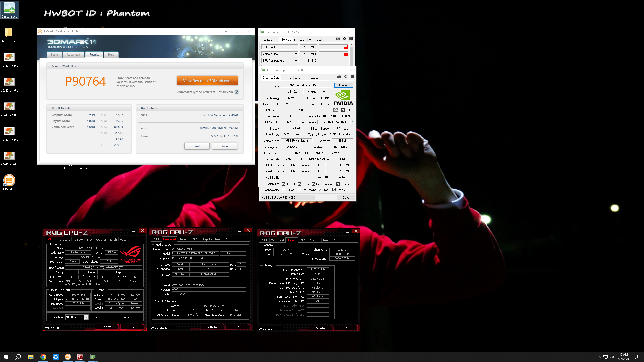The image size is (644, 362).
Task: Toggle DirectML checkbox in GPU-Z
Action: point(338,184)
